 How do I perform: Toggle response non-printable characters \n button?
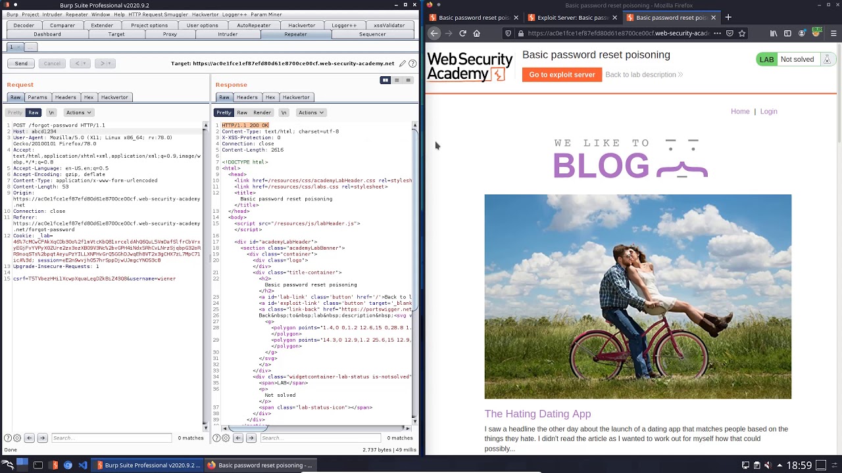point(284,113)
